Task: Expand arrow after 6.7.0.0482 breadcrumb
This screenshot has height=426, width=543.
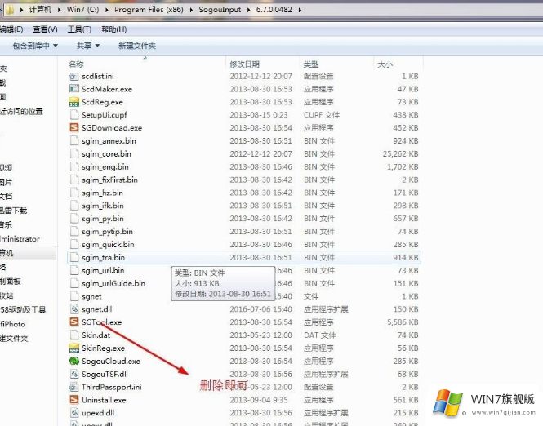Action: (x=300, y=10)
